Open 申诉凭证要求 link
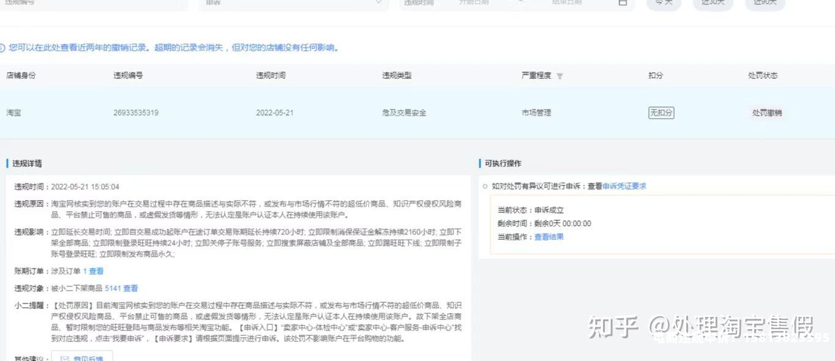 [x=624, y=186]
